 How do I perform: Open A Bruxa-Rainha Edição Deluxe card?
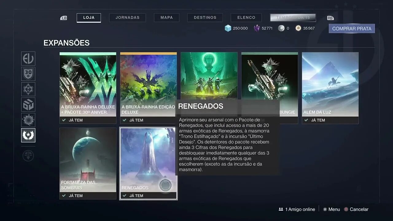tap(148, 88)
